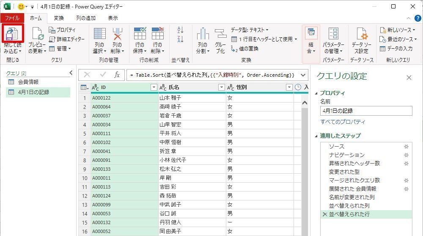Click the Close & Load (閉じて読み込む) icon
Screen dimensions: 423x236
tap(12, 33)
